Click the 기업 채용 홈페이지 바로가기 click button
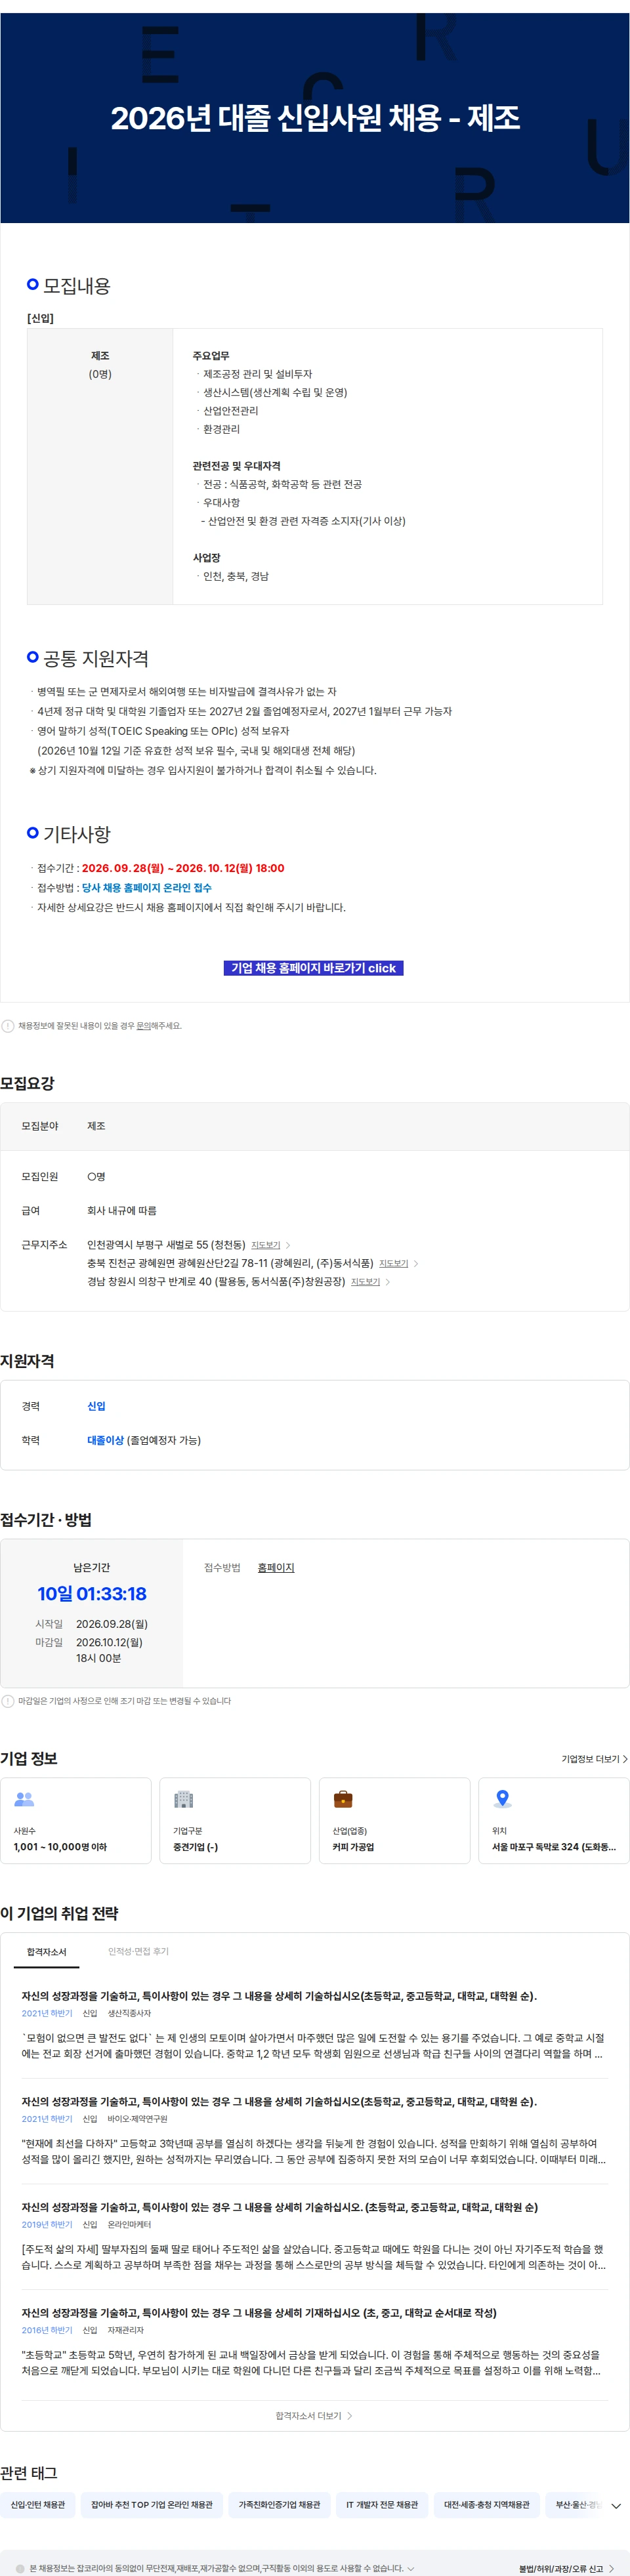Image resolution: width=630 pixels, height=2576 pixels. point(313,968)
